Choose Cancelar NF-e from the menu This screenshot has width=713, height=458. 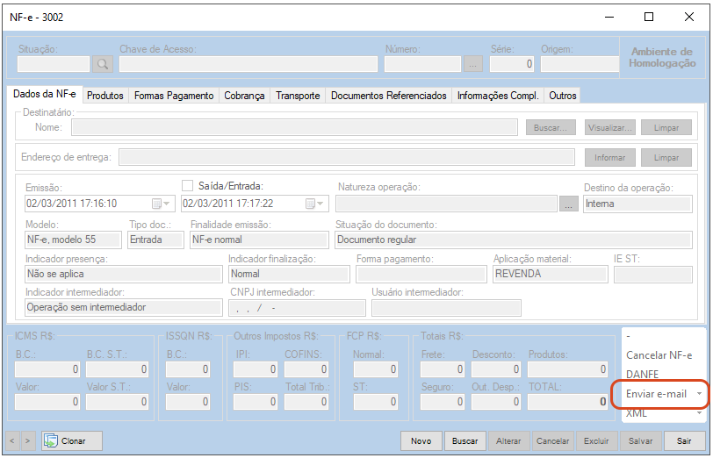659,355
